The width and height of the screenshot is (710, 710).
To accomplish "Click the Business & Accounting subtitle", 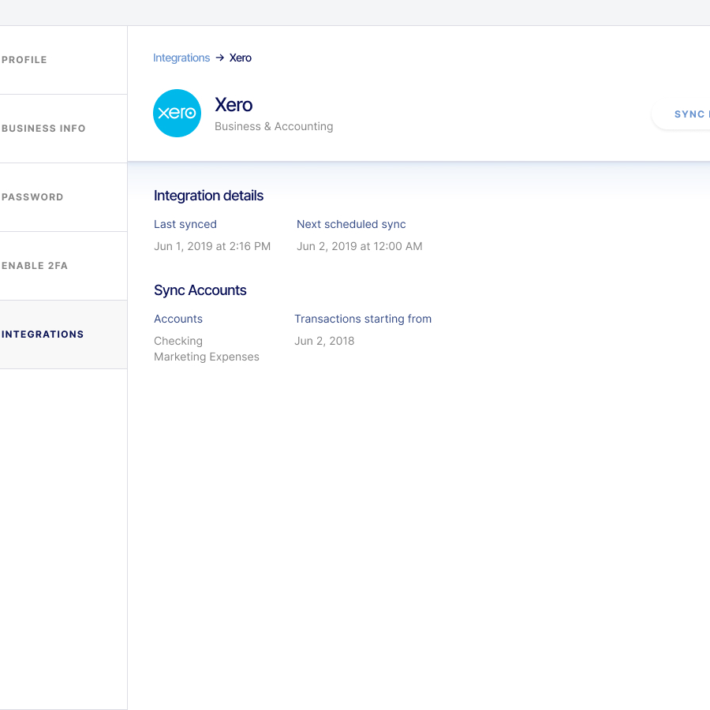I will point(274,126).
